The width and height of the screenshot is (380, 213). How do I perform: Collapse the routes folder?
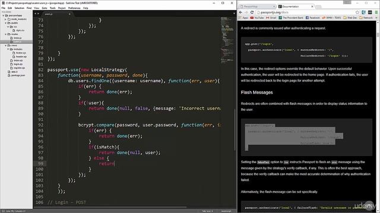coord(6,34)
